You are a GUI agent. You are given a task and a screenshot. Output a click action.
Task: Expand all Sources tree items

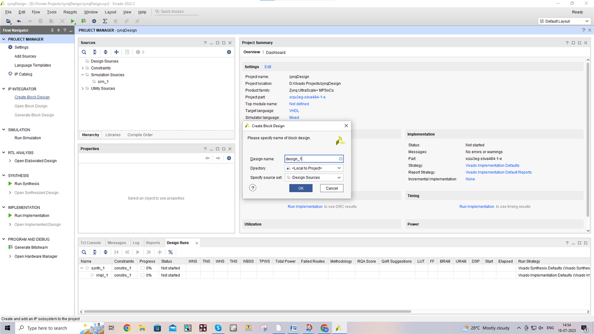[x=105, y=52]
